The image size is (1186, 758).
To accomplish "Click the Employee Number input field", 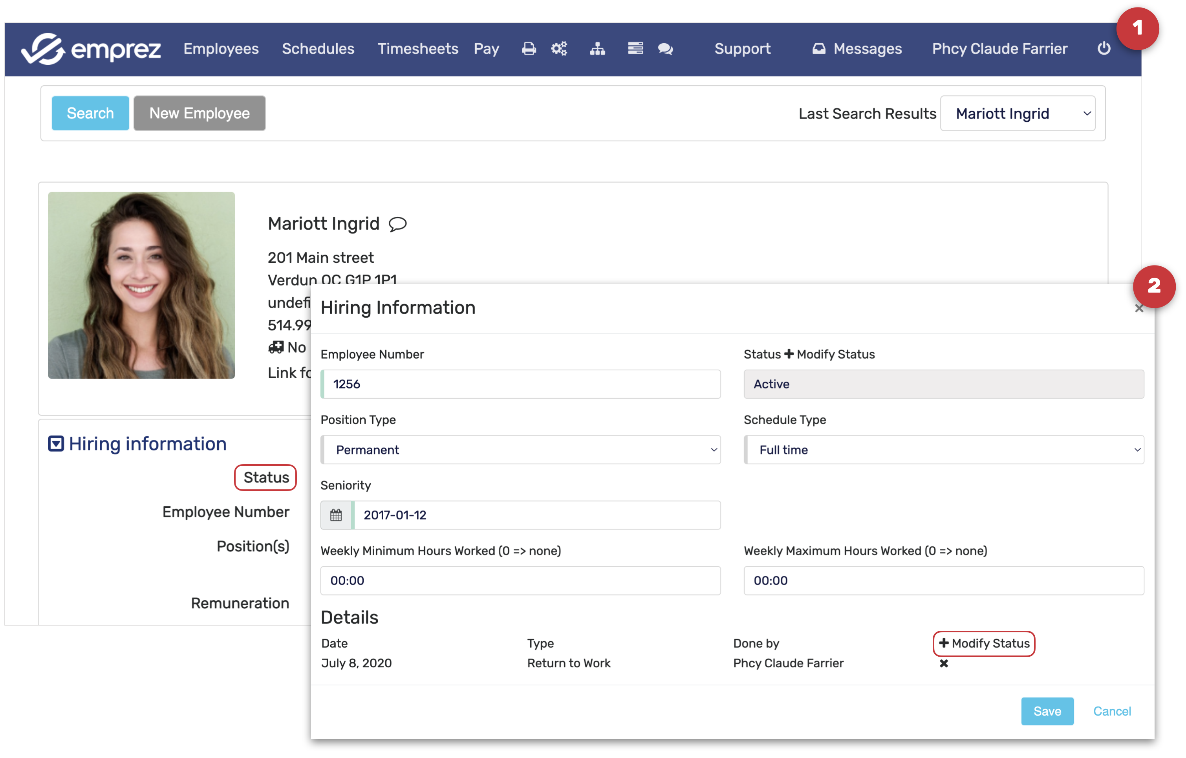I will (x=521, y=384).
